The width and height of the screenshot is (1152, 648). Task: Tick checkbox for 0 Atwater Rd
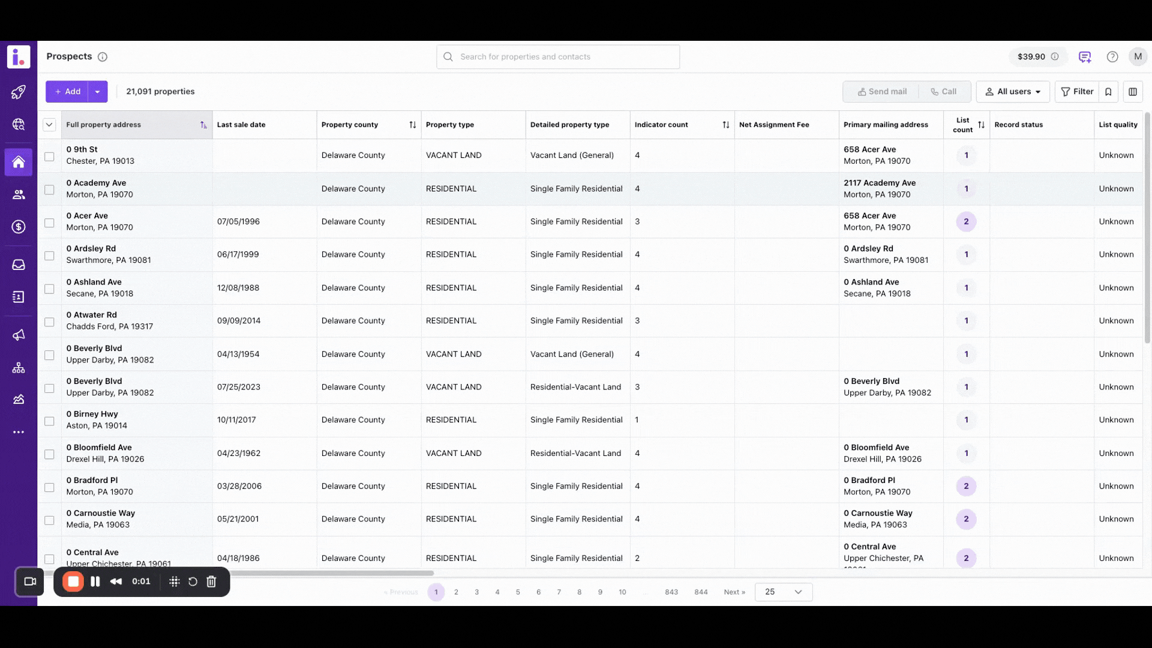(49, 322)
